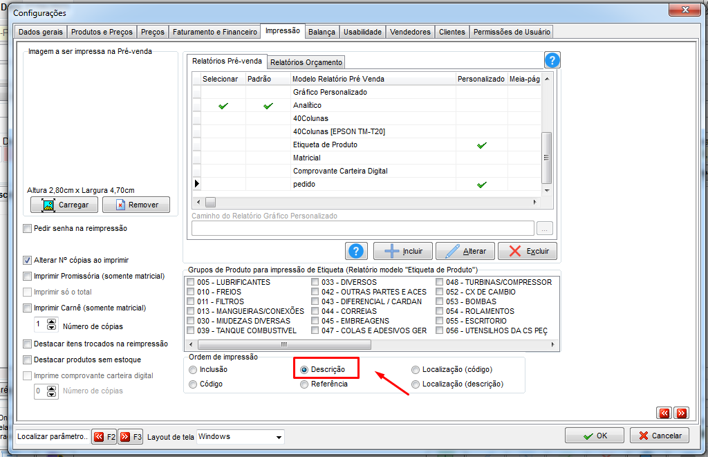Click the product groups horizontal scrollbar thumb

point(283,344)
